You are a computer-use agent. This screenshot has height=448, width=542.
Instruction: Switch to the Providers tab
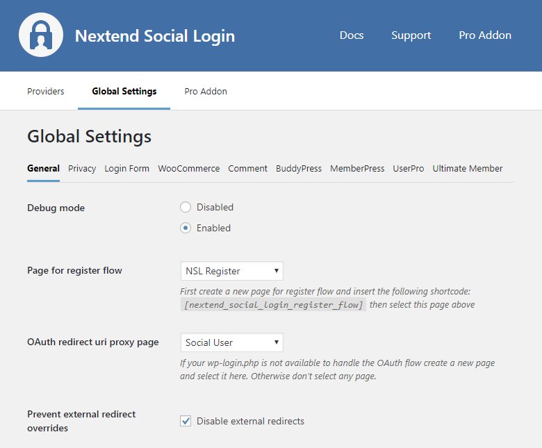click(x=46, y=91)
